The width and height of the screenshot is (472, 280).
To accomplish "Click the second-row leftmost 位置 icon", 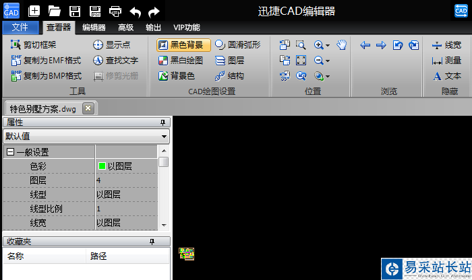I will tap(285, 61).
